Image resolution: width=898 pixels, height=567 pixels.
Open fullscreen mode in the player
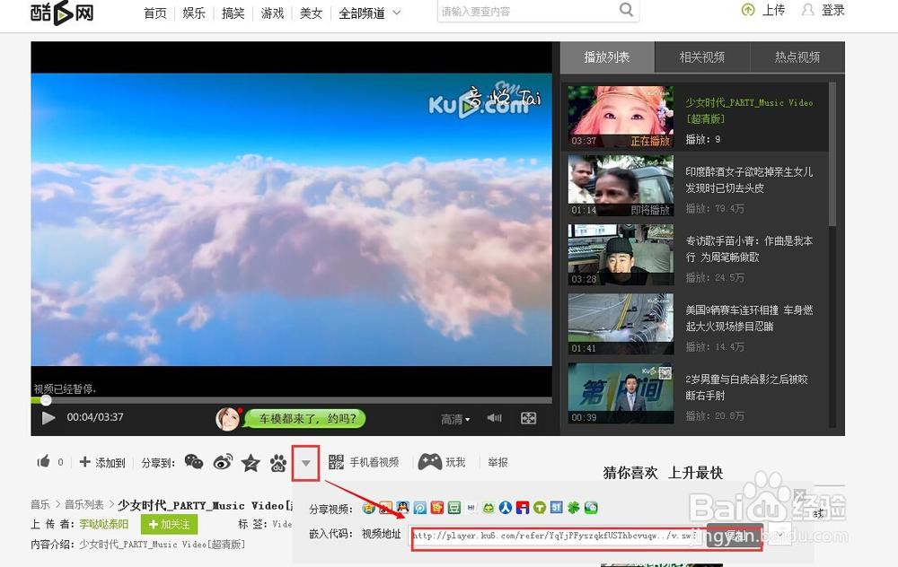[x=528, y=417]
